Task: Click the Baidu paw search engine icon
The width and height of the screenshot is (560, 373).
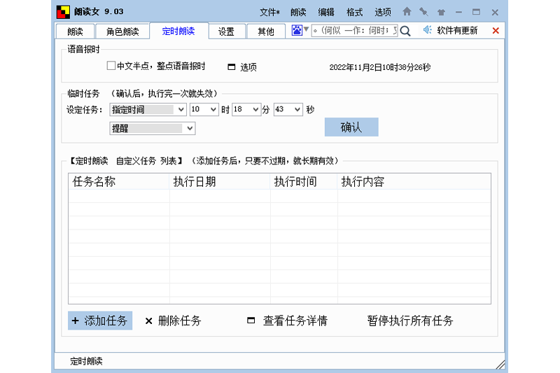Action: pos(297,30)
